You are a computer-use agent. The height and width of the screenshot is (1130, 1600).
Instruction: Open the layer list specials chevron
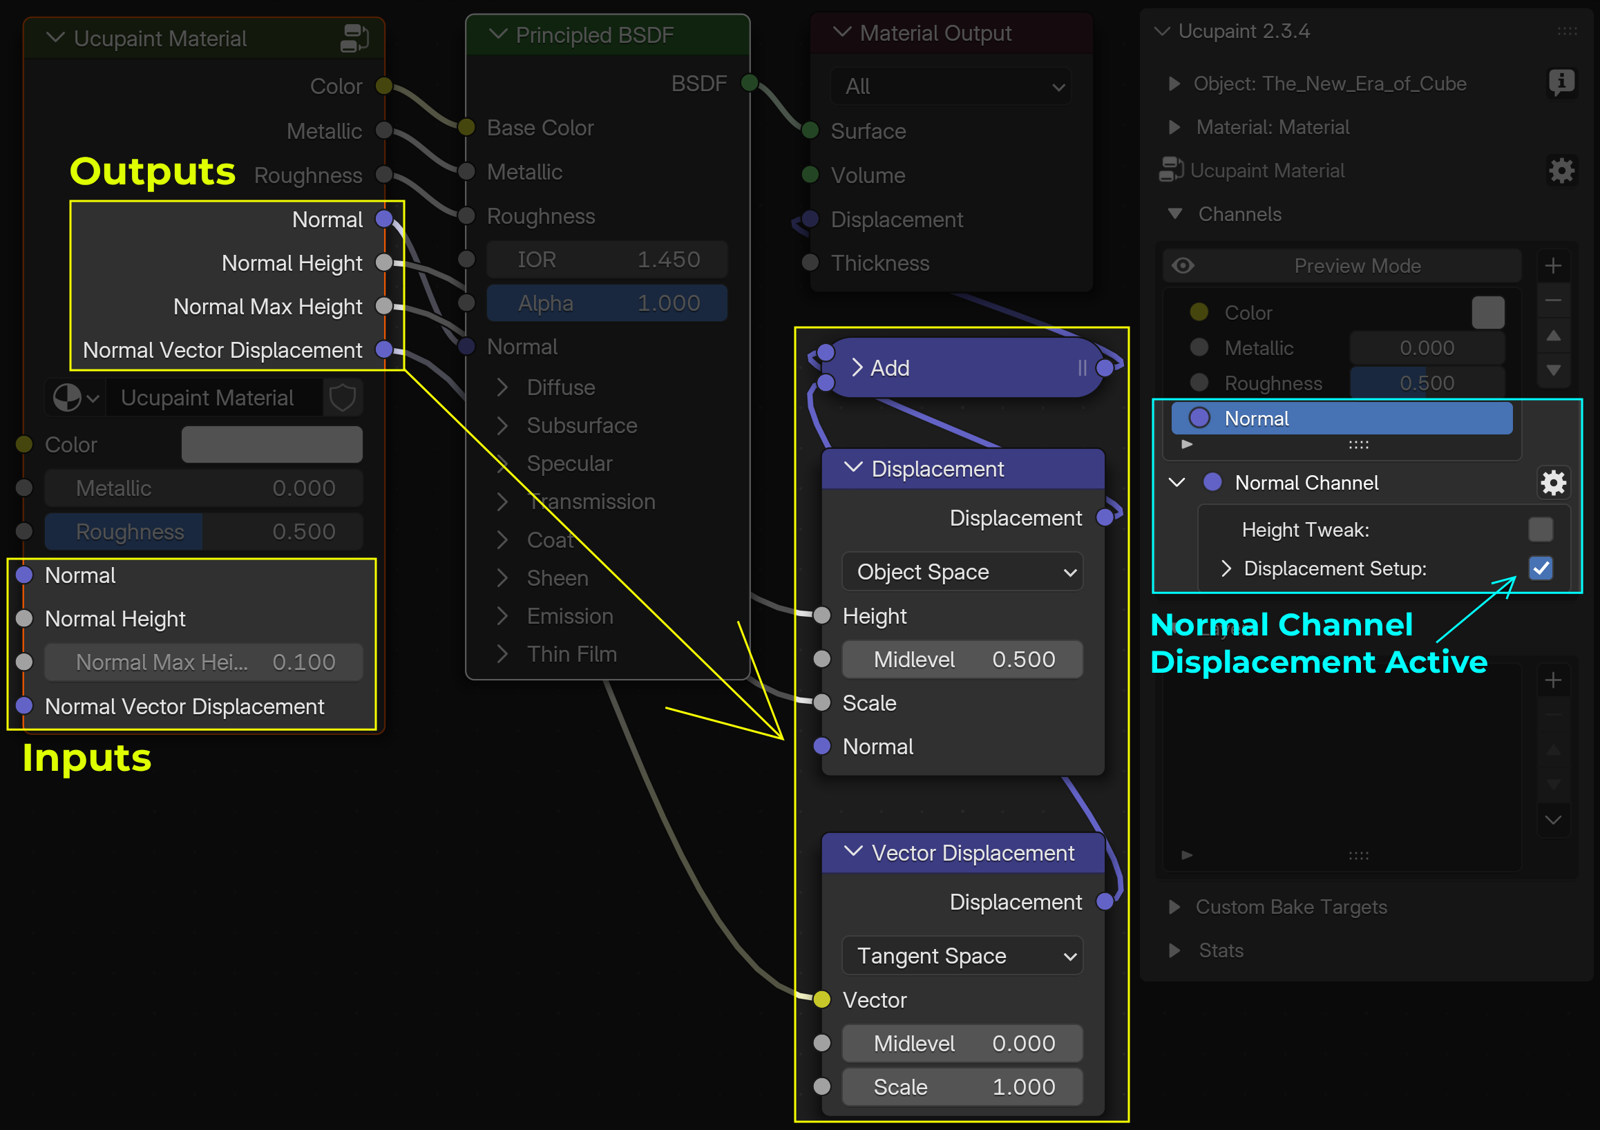(x=1553, y=819)
